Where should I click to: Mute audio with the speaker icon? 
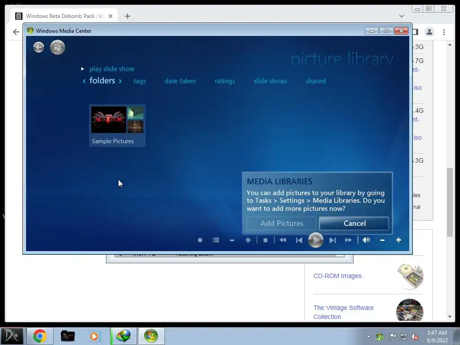[366, 240]
